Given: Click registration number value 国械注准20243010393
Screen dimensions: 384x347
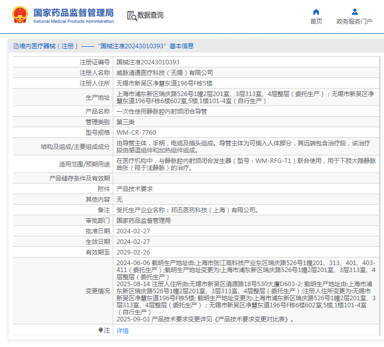Looking at the screenshot, I should point(148,62).
